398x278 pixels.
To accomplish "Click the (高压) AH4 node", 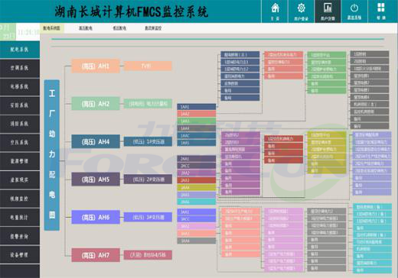I will coord(96,141).
